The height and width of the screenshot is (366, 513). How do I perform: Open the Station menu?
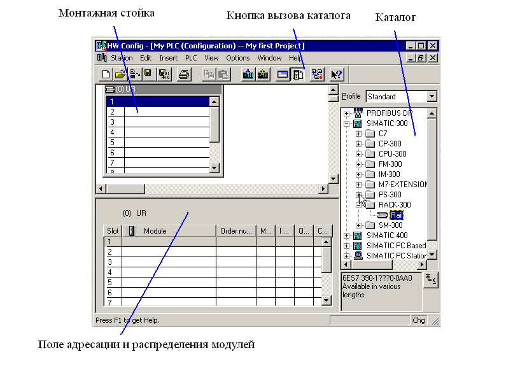[x=122, y=58]
